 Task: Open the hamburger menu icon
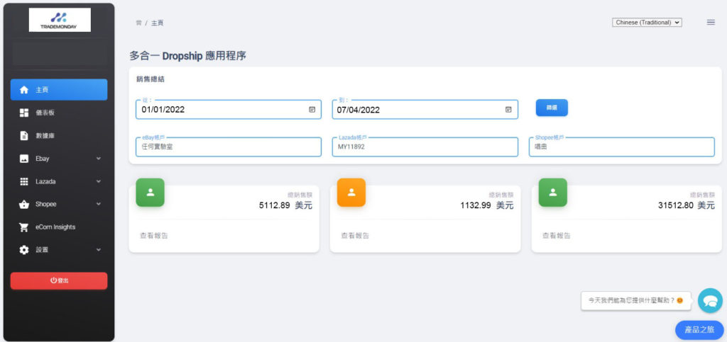(711, 23)
